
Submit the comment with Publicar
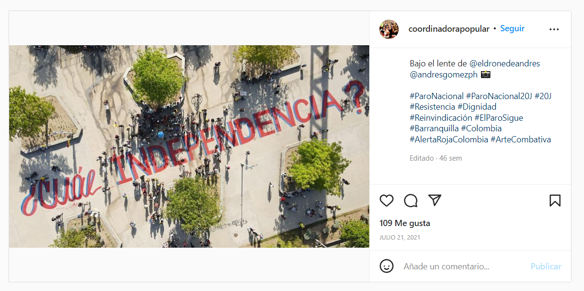click(546, 266)
